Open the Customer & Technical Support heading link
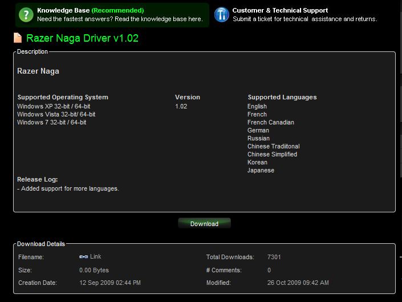 [280, 10]
